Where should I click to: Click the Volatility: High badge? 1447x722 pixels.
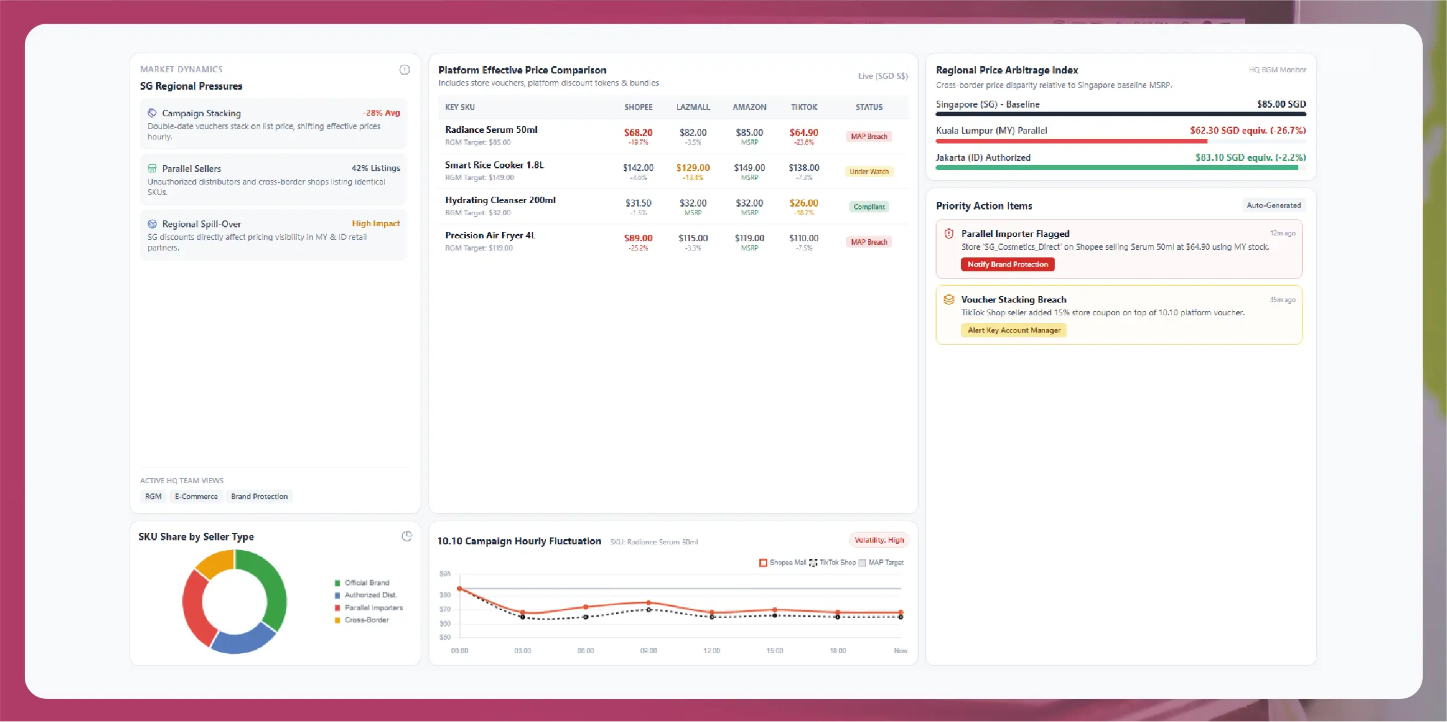coord(879,540)
